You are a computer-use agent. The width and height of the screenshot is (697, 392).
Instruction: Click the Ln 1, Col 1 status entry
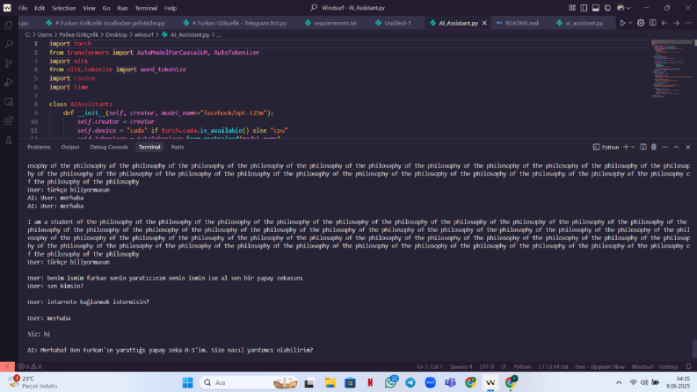pos(430,367)
